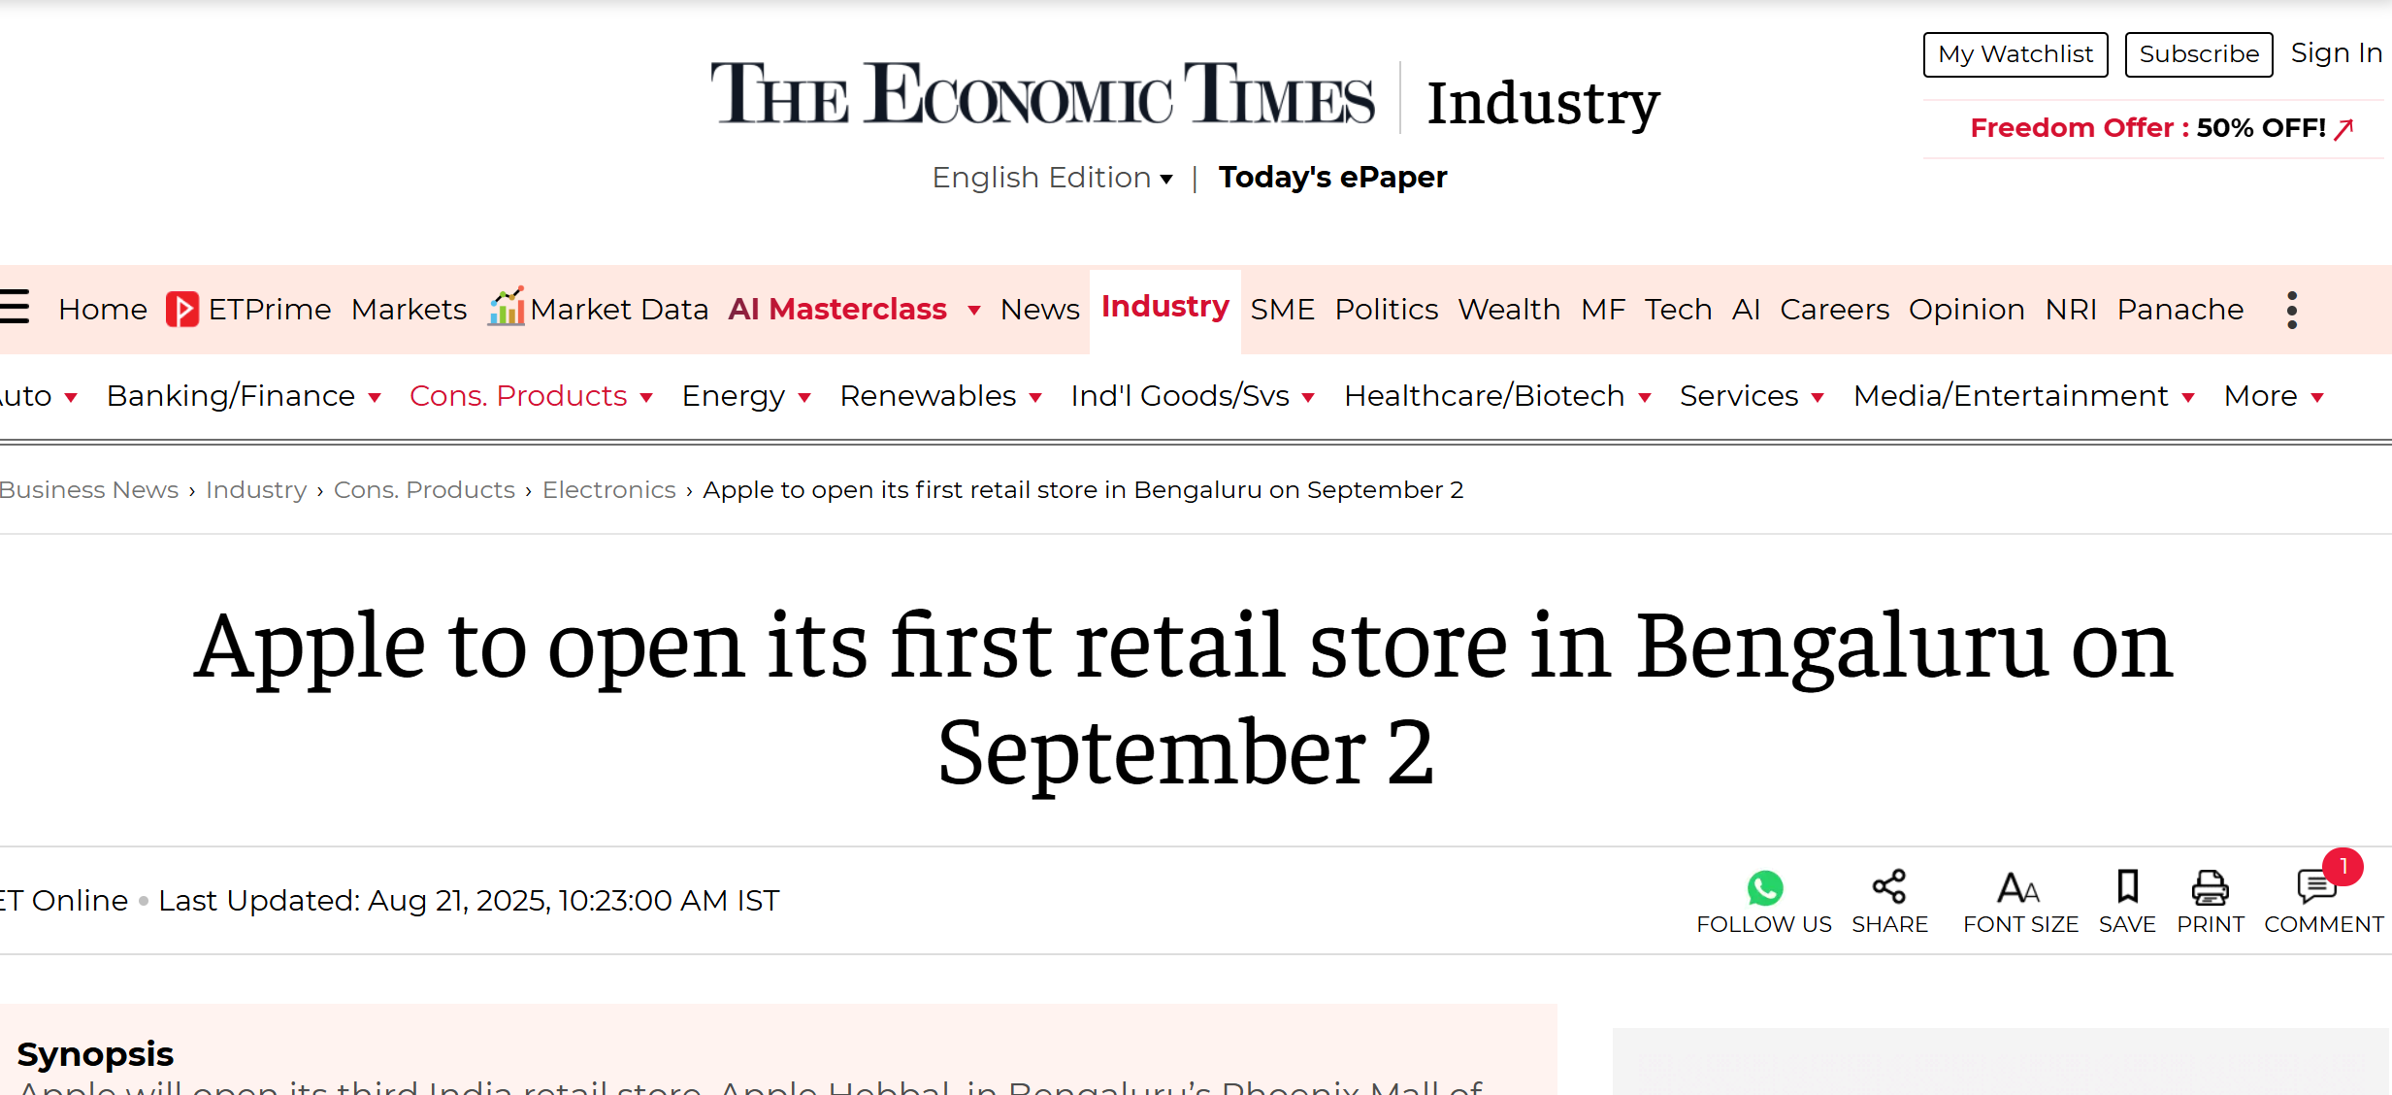
Task: Open the hamburger menu icon
Action: (14, 307)
